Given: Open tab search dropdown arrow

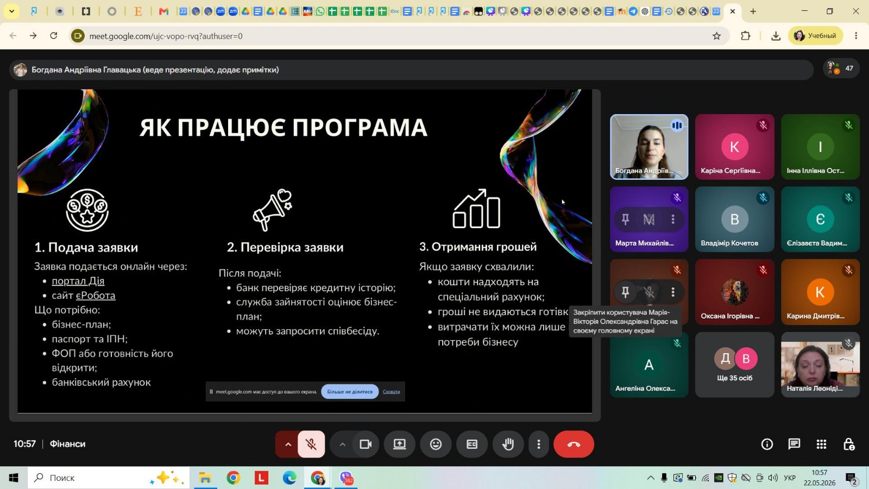Looking at the screenshot, I should [11, 11].
